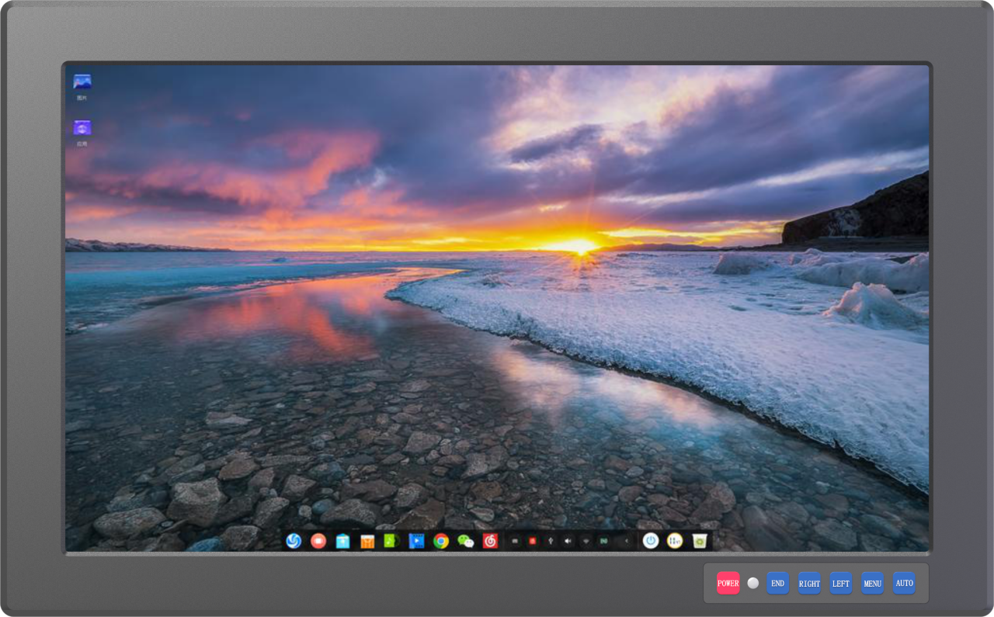Click the USB device tray icon

[x=551, y=541]
